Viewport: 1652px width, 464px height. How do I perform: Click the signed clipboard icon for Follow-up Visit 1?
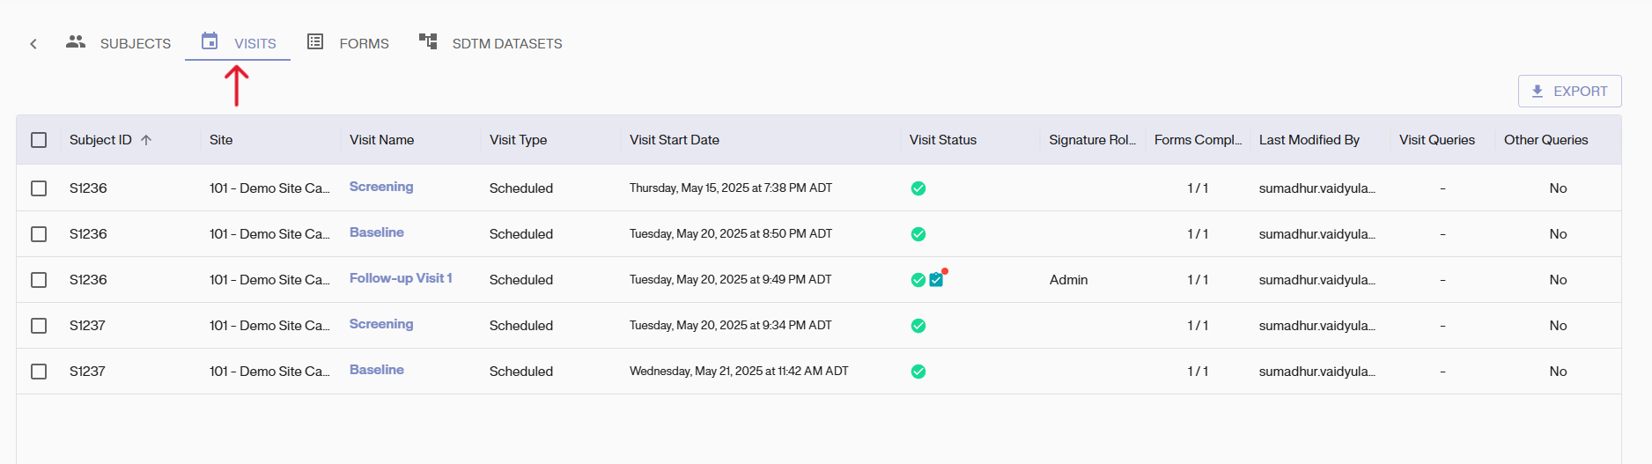[936, 279]
